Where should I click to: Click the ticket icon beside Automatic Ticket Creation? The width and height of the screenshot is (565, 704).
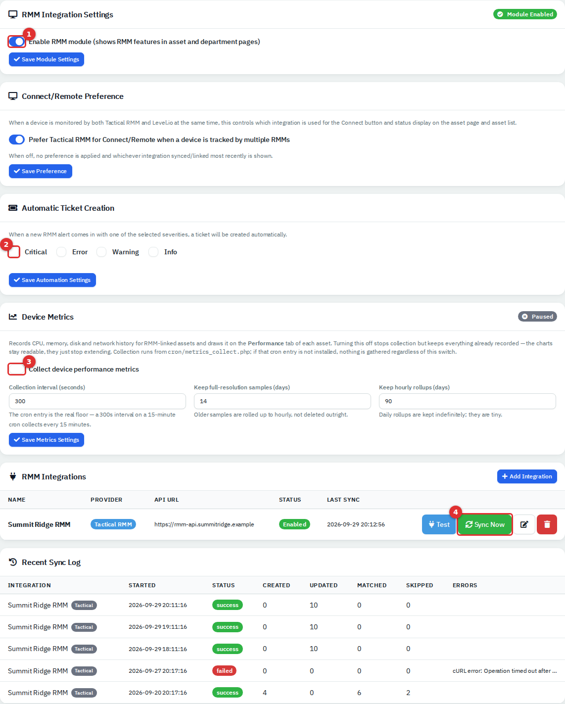point(13,208)
